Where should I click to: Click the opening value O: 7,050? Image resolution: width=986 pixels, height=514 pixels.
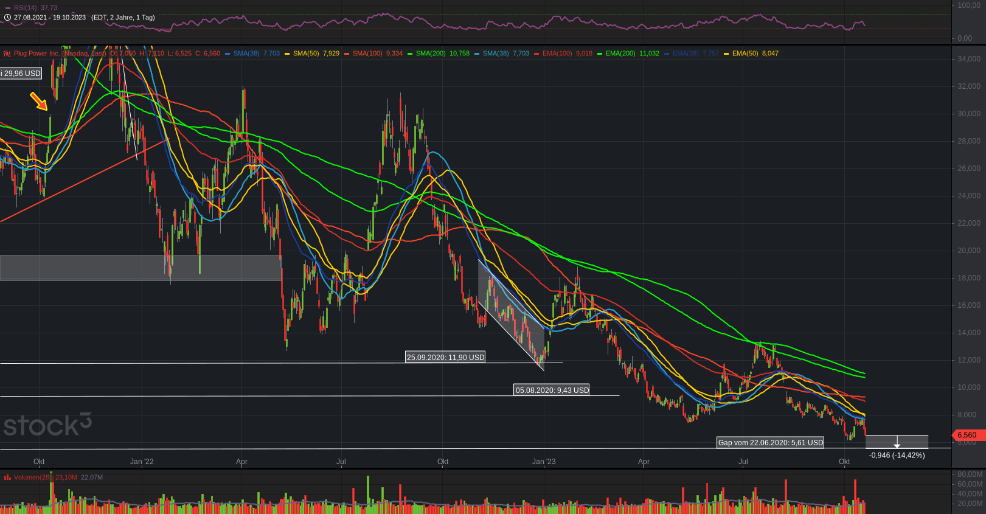[123, 54]
